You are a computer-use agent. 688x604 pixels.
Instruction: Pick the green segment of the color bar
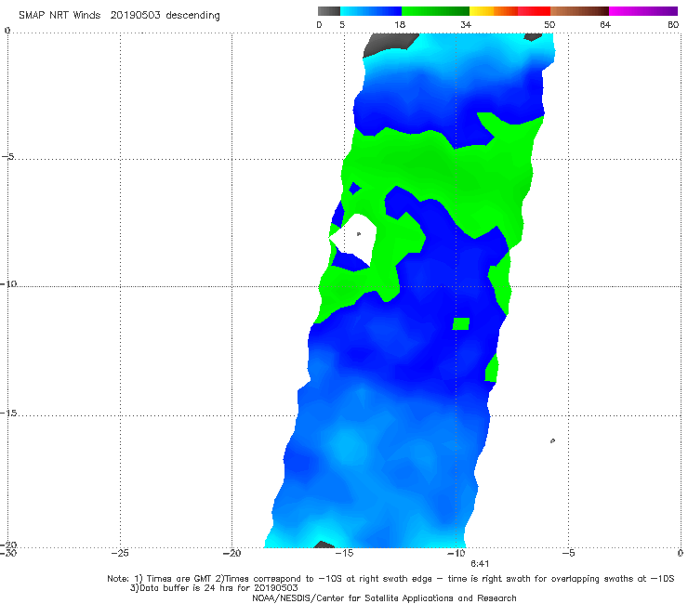pos(436,11)
